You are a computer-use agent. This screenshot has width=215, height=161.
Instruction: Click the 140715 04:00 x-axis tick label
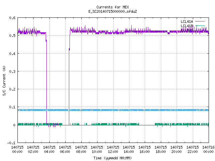click(x=49, y=150)
